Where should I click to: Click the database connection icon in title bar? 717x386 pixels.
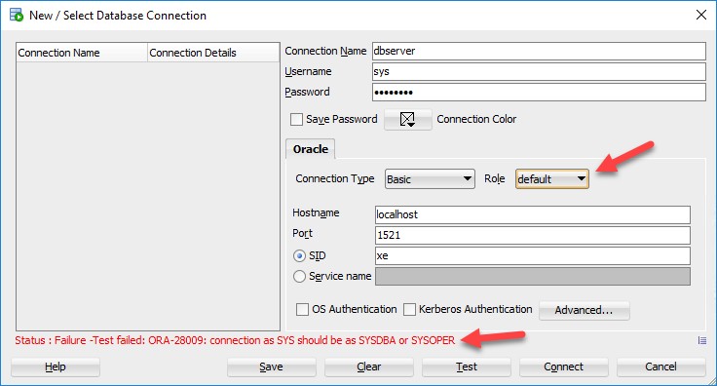(17, 15)
